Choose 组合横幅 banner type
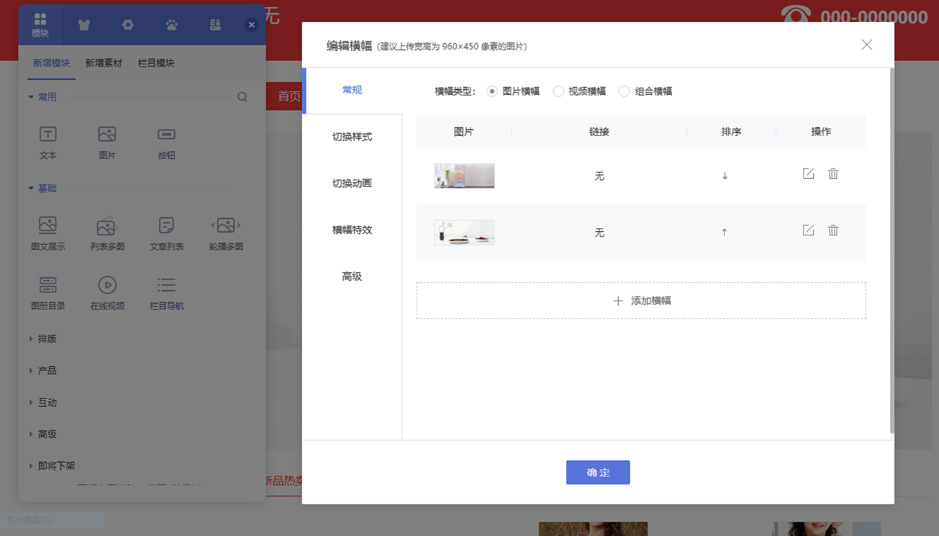Viewport: 939px width, 536px height. (624, 91)
